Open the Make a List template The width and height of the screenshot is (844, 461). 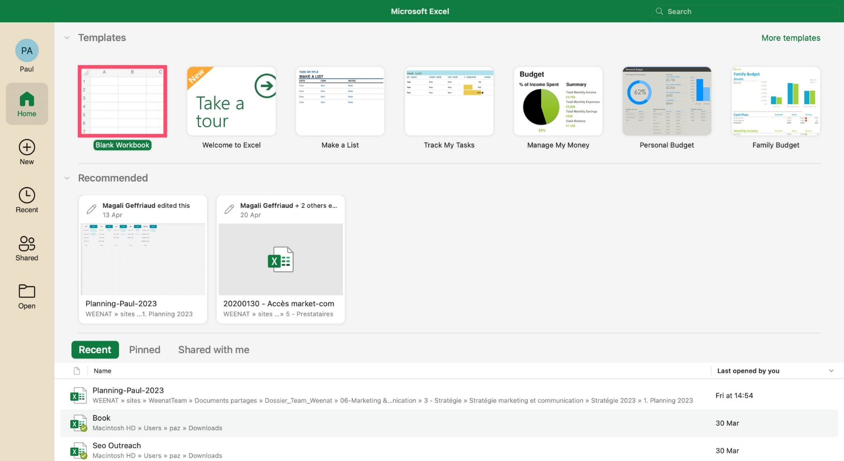(340, 101)
